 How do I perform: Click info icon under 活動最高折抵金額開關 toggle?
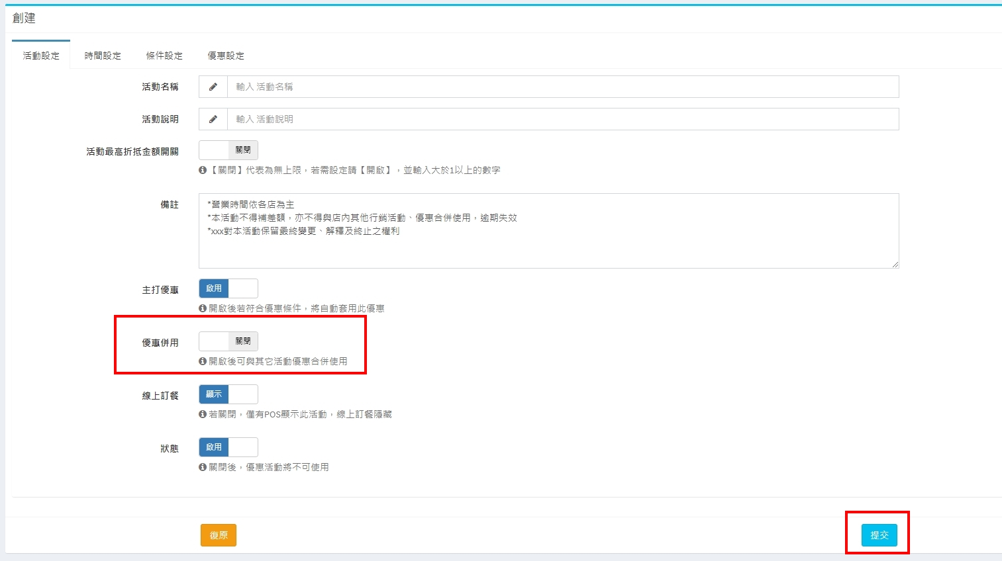(x=203, y=170)
